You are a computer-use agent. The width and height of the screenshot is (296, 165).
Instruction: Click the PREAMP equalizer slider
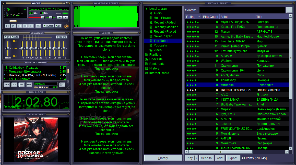[8, 49]
